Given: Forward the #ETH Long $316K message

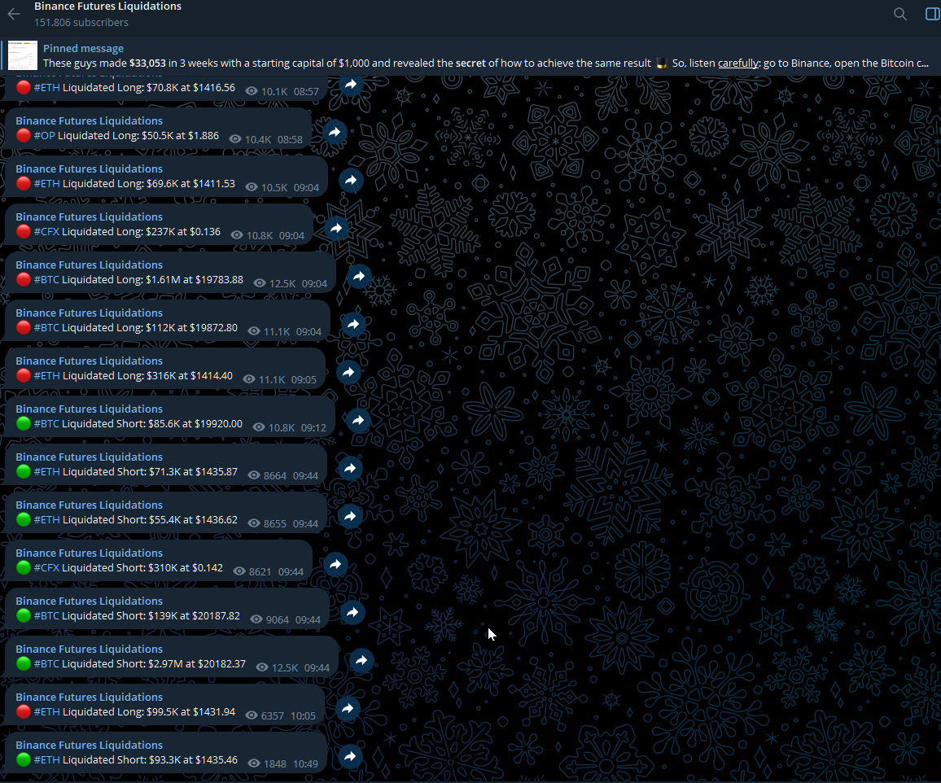Looking at the screenshot, I should coord(348,373).
